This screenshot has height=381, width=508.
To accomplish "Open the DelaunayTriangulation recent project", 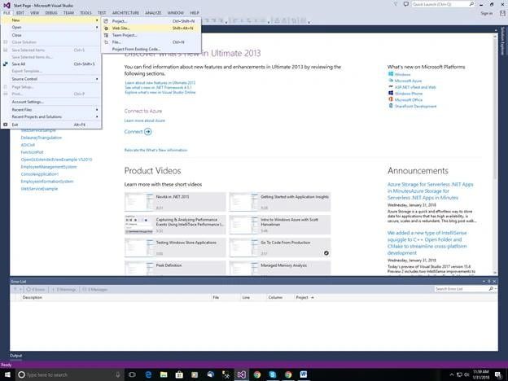I will click(42, 138).
